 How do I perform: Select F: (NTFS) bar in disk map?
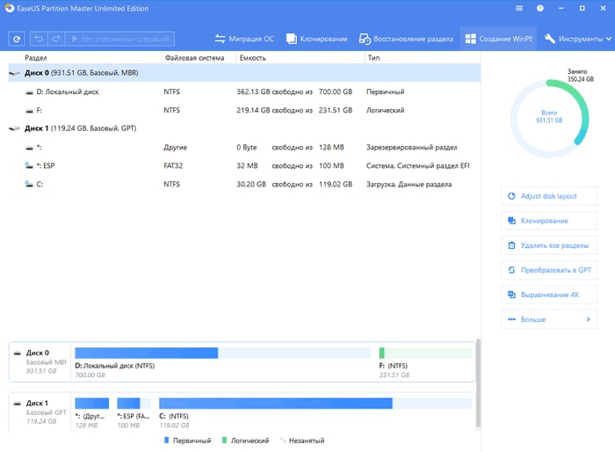click(425, 353)
